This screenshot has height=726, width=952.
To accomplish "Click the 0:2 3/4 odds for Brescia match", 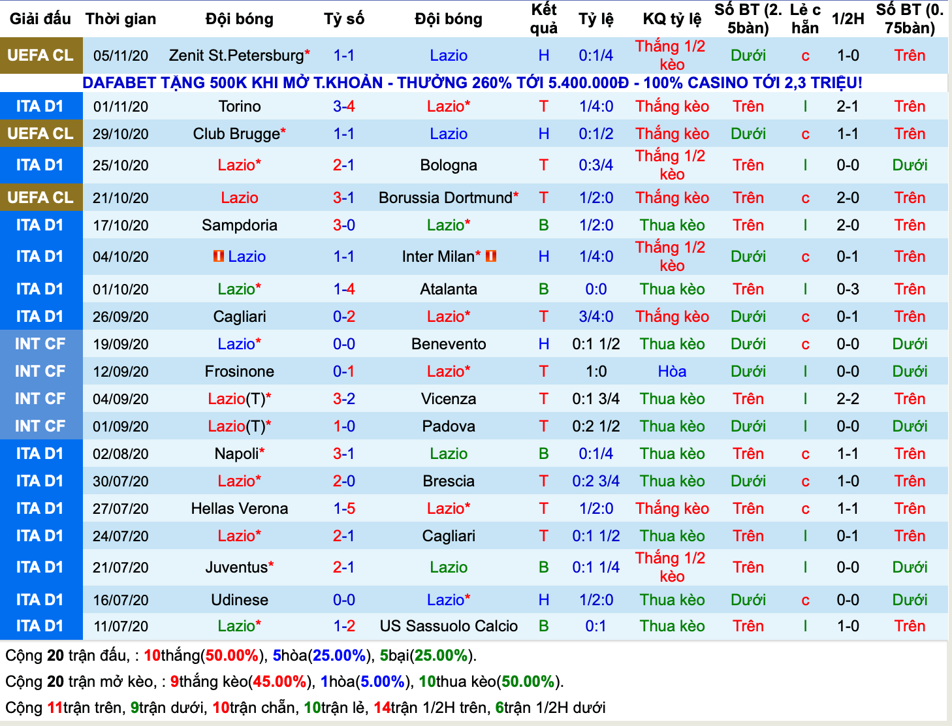I will tap(596, 481).
